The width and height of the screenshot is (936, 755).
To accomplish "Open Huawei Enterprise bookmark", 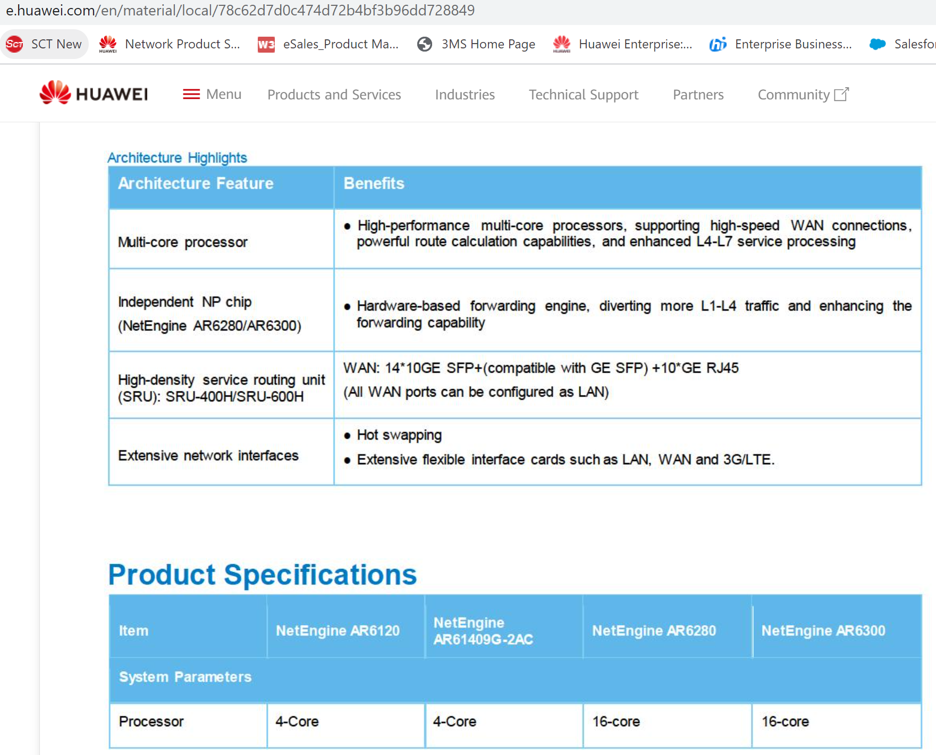I will pos(622,44).
